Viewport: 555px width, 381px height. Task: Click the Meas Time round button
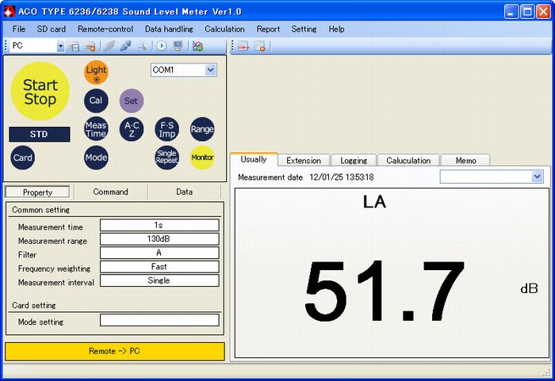click(x=96, y=129)
